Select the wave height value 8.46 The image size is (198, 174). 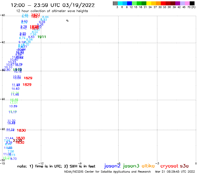click(x=45, y=17)
